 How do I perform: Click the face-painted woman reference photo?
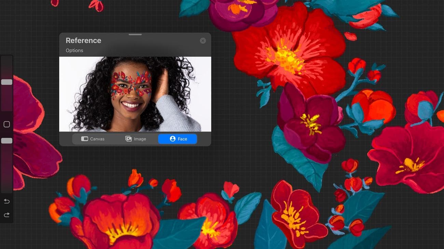point(135,94)
